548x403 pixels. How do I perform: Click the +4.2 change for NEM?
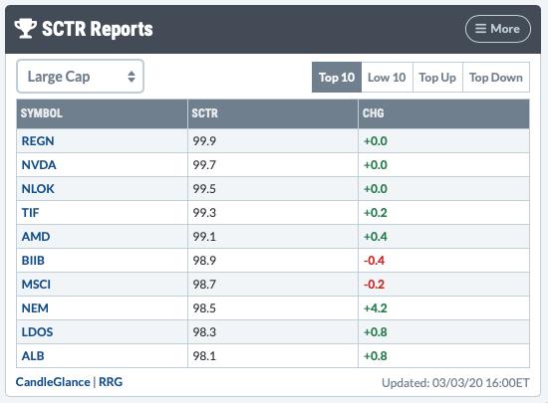[376, 308]
